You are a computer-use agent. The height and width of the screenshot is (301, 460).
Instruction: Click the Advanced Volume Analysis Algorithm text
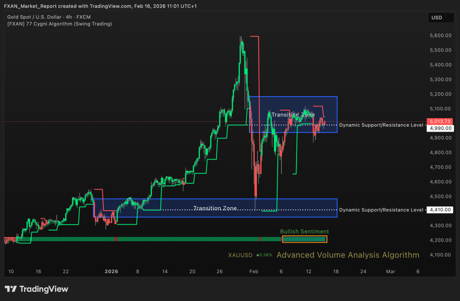point(348,255)
